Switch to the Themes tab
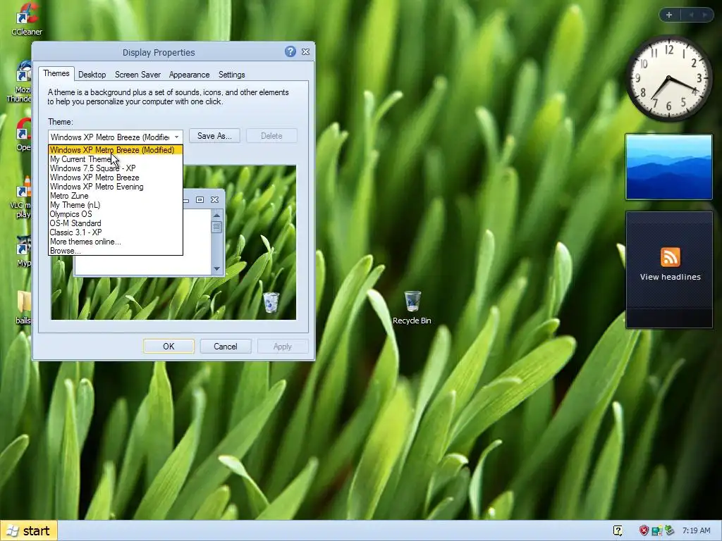This screenshot has height=541, width=722. (56, 73)
